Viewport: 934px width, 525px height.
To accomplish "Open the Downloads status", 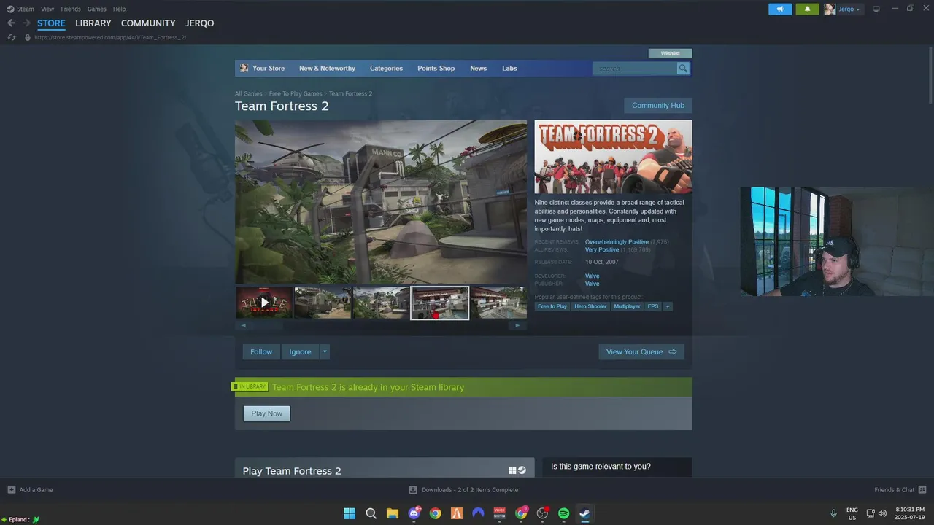I will 463,490.
